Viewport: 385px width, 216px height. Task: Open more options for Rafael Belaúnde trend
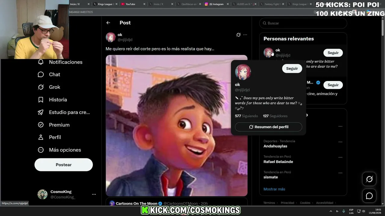pyautogui.click(x=340, y=157)
